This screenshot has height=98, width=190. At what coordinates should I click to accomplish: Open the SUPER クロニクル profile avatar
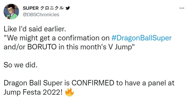coord(11,12)
